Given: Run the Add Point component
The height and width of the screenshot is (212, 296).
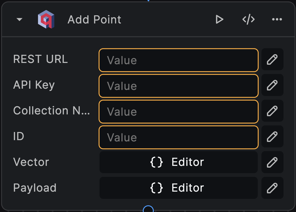Looking at the screenshot, I should [219, 19].
